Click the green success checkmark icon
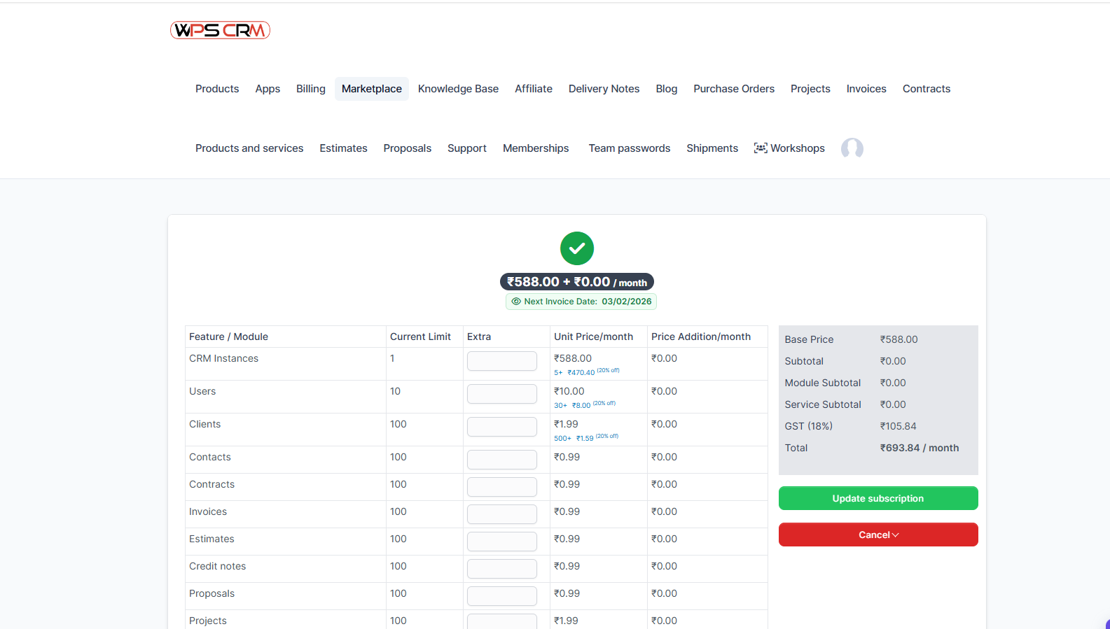Viewport: 1110px width, 629px height. (576, 248)
